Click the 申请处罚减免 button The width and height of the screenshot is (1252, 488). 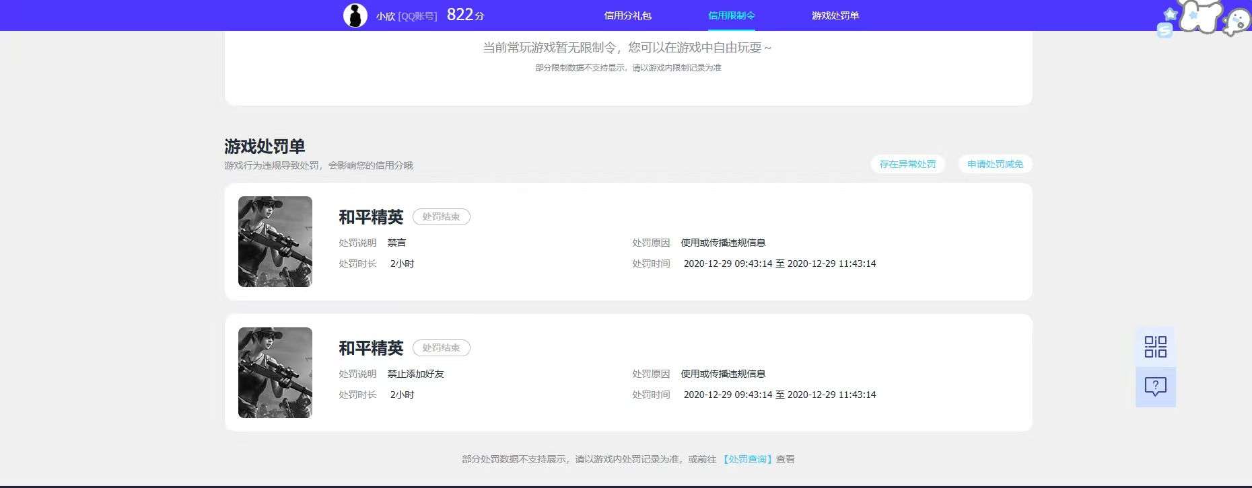[995, 164]
